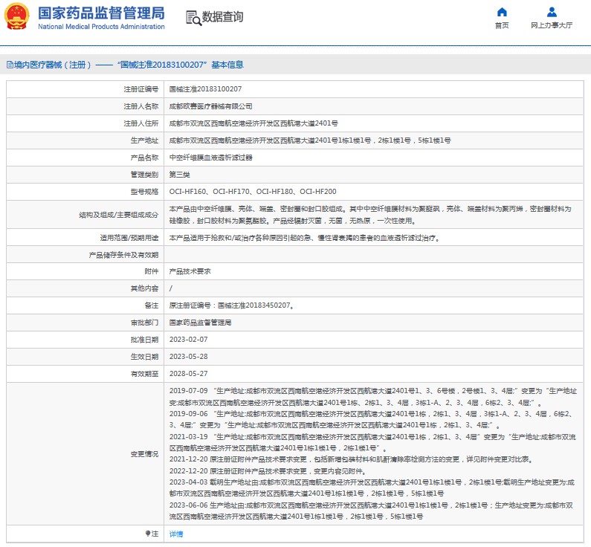The height and width of the screenshot is (547, 591).
Task: Click the 其他内容 slash value
Action: tap(171, 288)
